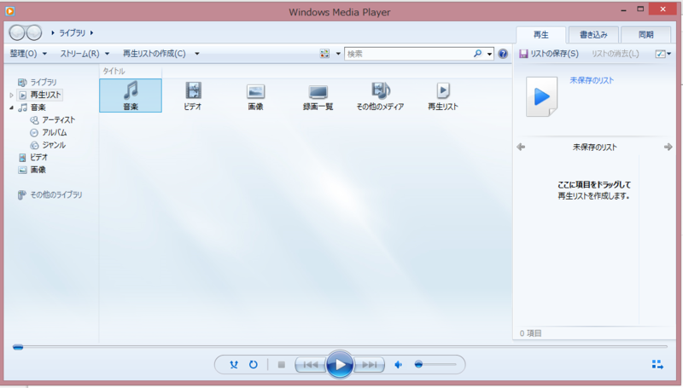Mute the volume speaker icon
Viewport: 683px width, 388px height.
[398, 364]
